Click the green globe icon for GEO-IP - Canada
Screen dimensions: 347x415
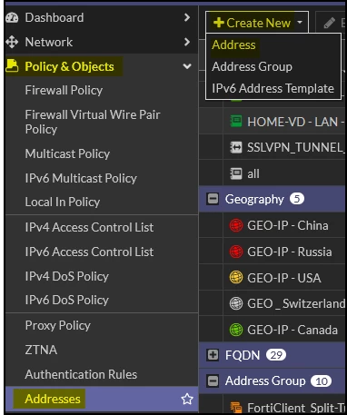[x=236, y=330]
